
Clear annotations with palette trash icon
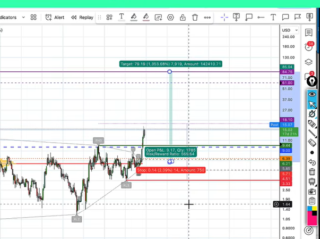312,172
